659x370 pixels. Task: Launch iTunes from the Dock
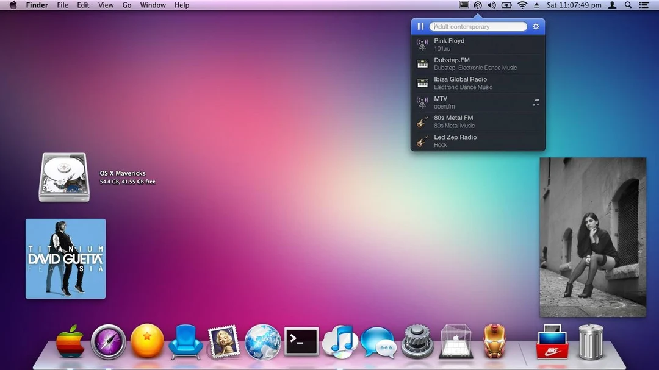tap(340, 341)
